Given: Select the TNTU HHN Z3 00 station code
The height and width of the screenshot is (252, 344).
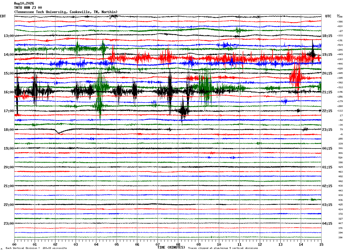Looking at the screenshot, I should [x=28, y=8].
